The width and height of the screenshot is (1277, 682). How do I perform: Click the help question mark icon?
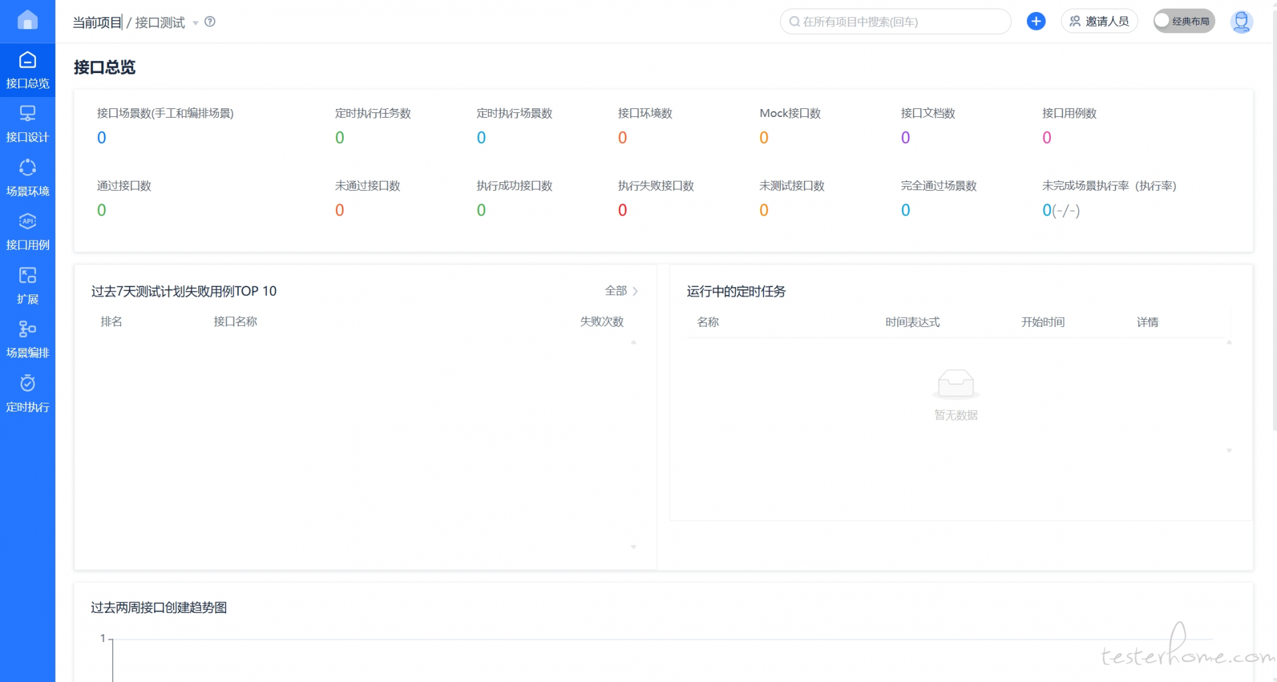(210, 21)
